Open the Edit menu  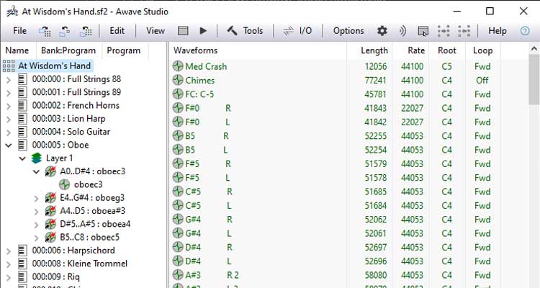click(117, 31)
